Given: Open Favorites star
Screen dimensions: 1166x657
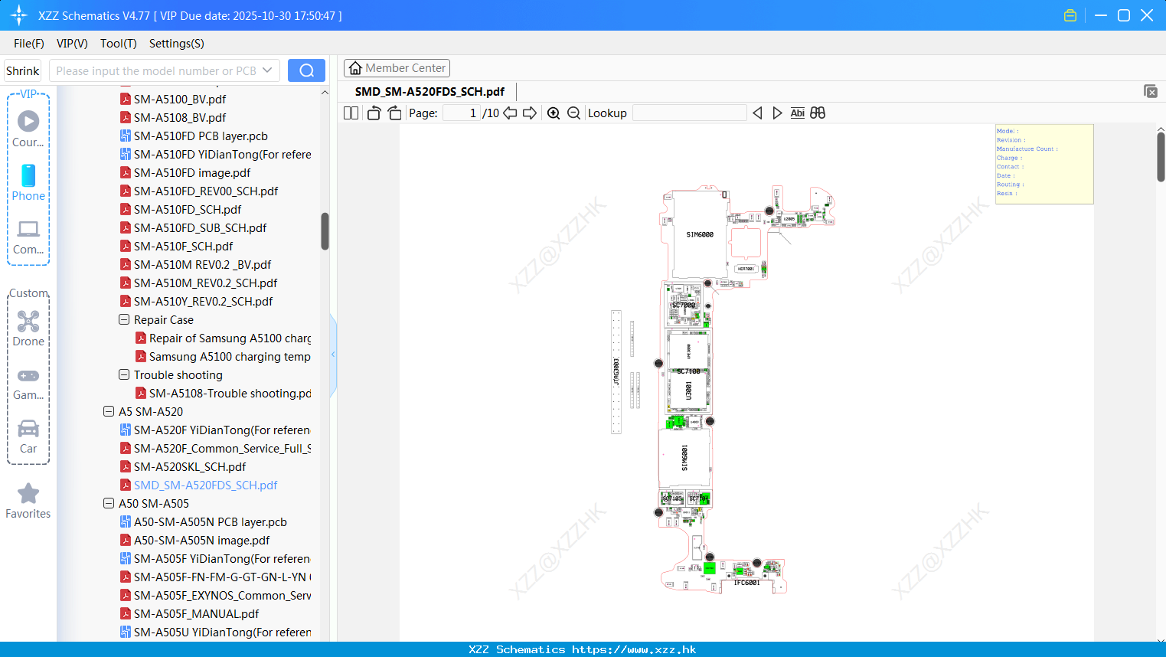Looking at the screenshot, I should coord(28,502).
